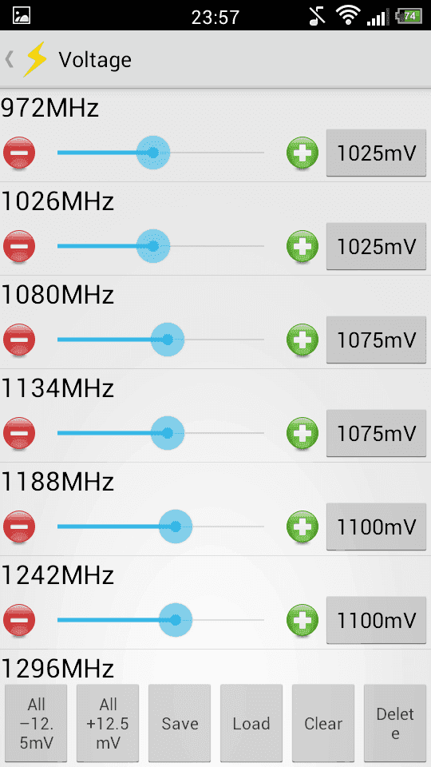Tap the green plus icon for 972MHz
This screenshot has height=767, width=431.
[302, 153]
